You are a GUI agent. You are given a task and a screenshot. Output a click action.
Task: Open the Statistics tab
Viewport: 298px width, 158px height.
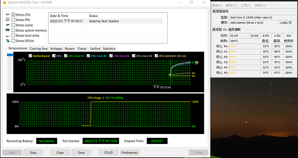coord(109,49)
